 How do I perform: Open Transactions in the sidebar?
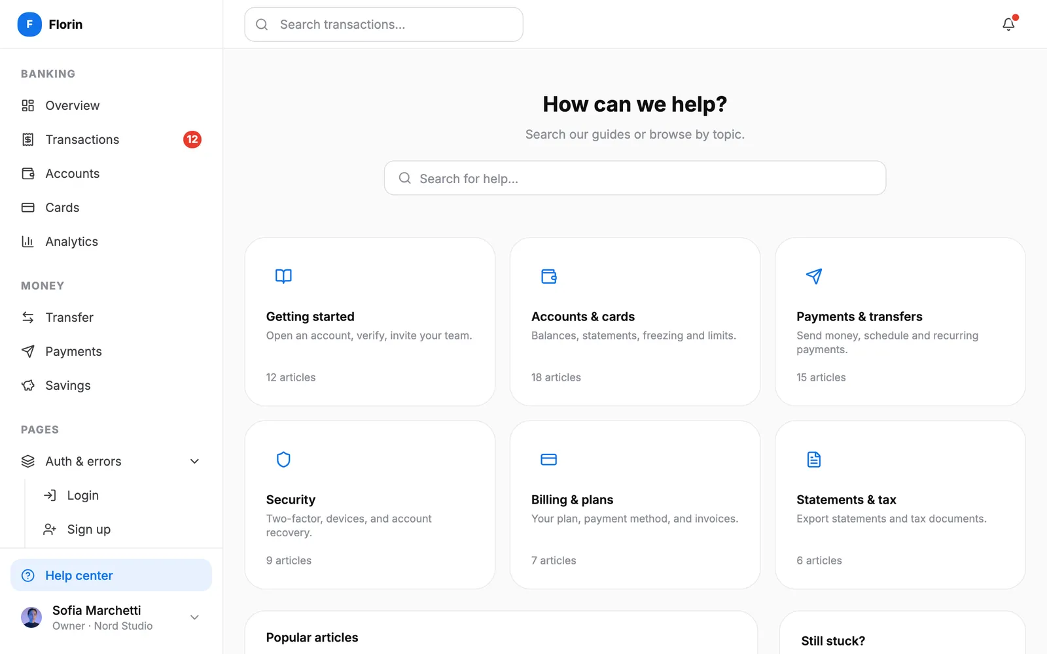111,139
